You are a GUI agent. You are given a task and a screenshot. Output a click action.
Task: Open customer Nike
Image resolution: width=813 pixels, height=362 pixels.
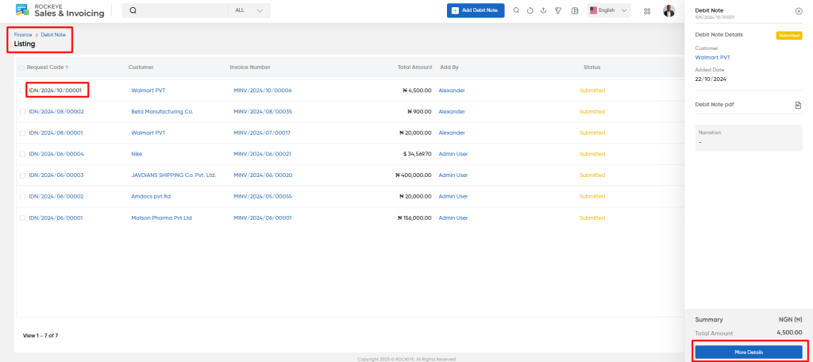[137, 154]
